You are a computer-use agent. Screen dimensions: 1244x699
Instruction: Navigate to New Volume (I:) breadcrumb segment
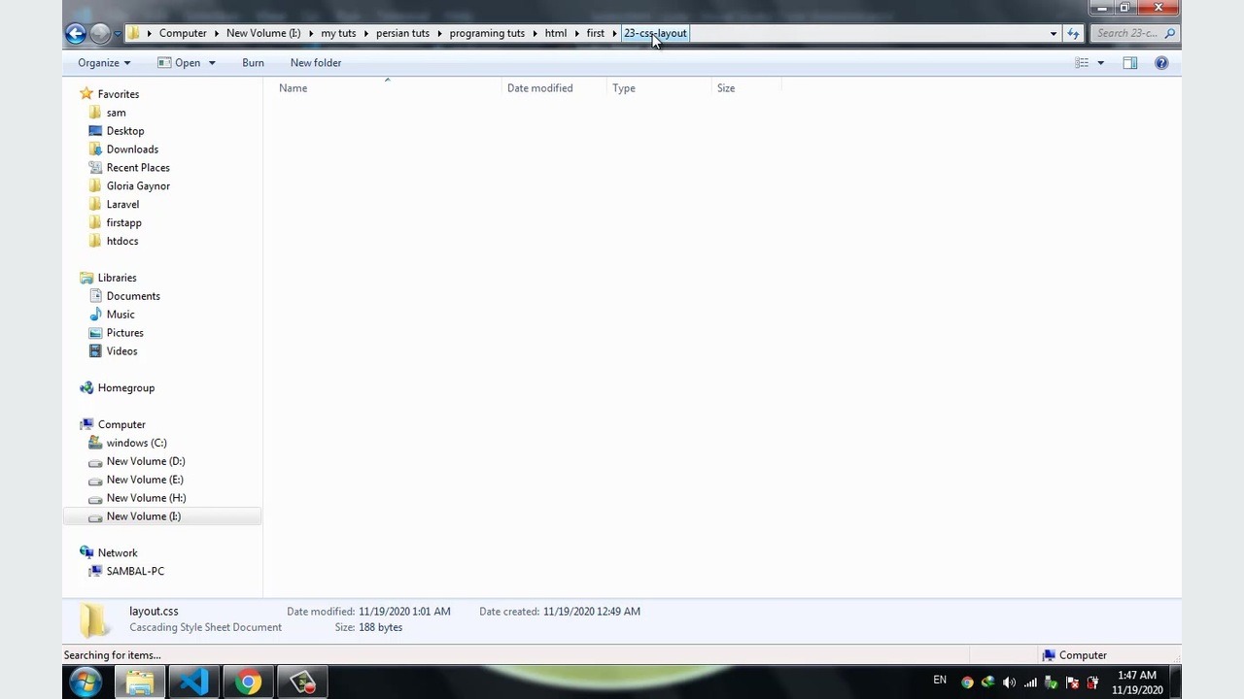coord(263,33)
